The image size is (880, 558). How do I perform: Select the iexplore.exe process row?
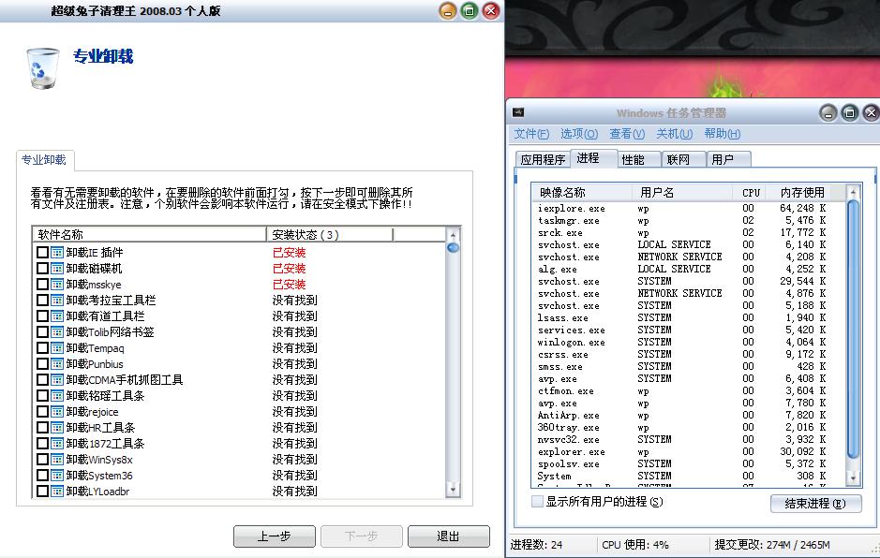688,208
